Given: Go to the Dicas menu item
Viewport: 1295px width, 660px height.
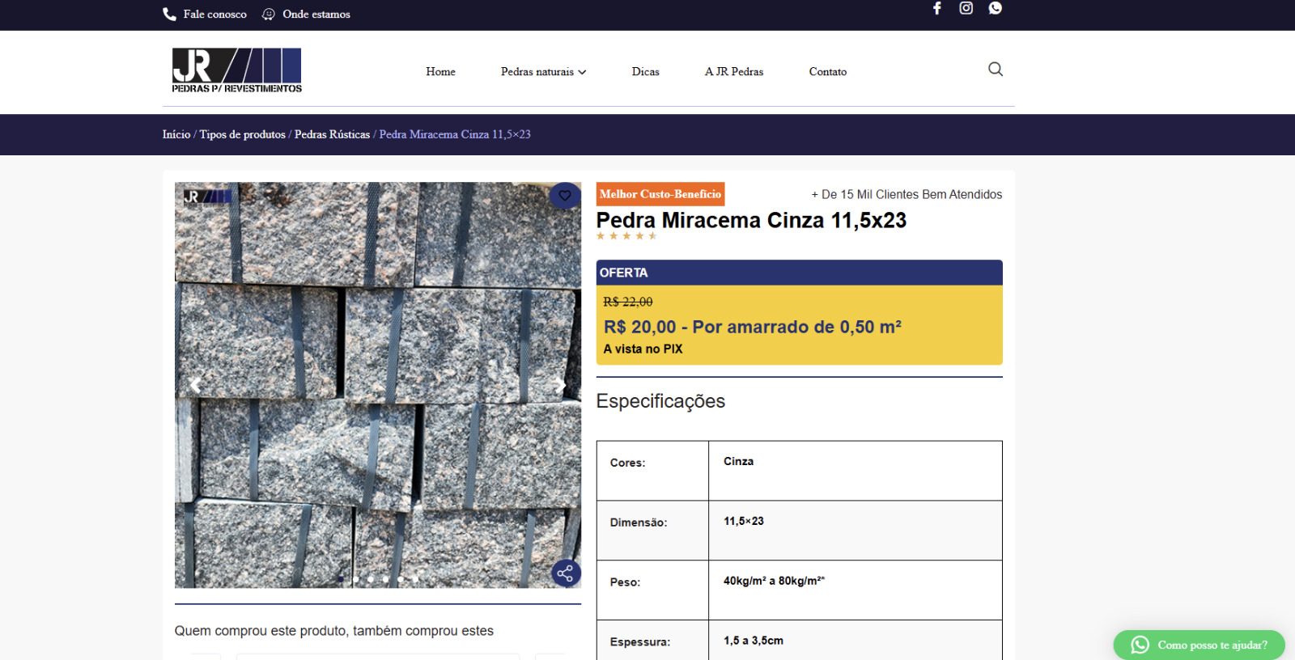Looking at the screenshot, I should pos(645,72).
